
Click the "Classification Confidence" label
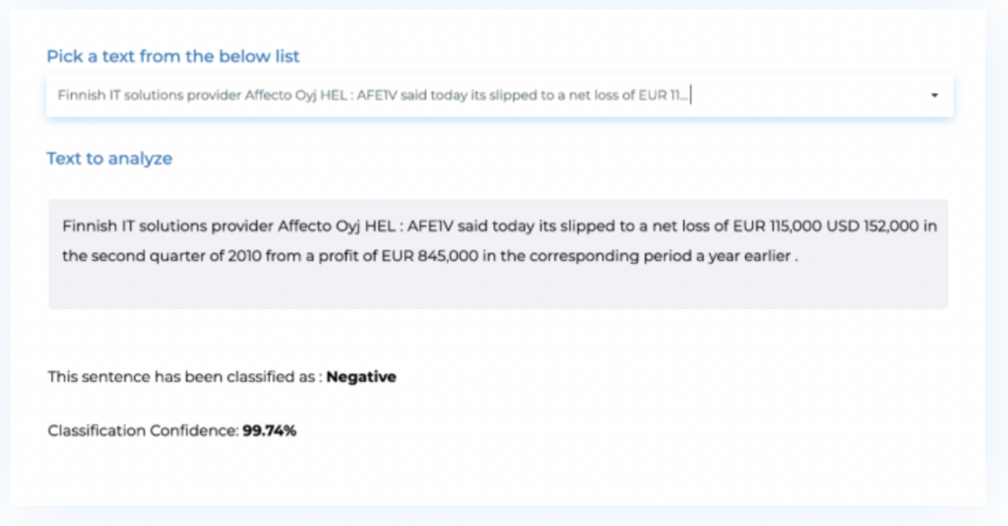pos(144,430)
